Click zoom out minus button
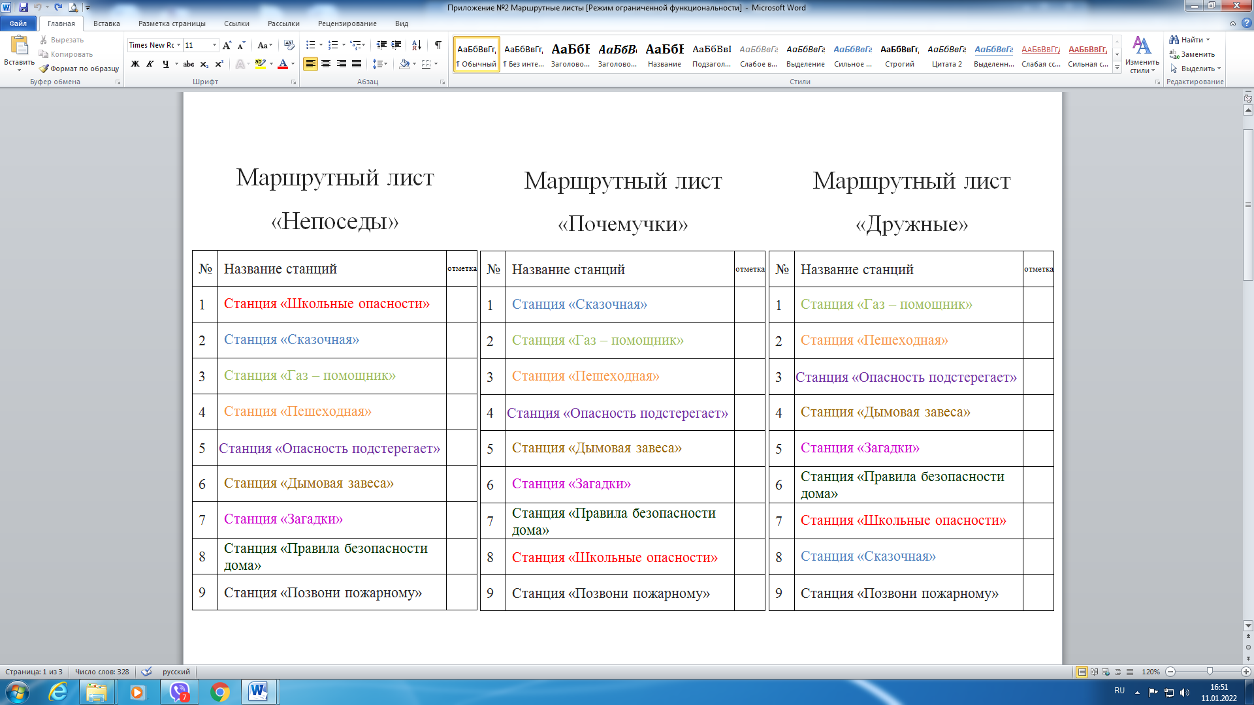Viewport: 1254px width, 705px height. (1170, 672)
